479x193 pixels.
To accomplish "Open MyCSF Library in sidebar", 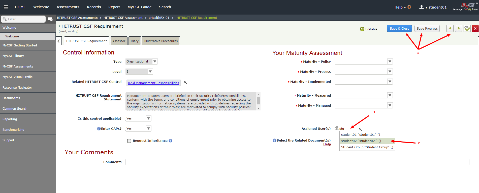I will coord(28,56).
